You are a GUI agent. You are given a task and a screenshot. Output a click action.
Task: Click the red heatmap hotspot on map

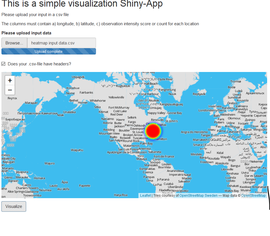153,131
